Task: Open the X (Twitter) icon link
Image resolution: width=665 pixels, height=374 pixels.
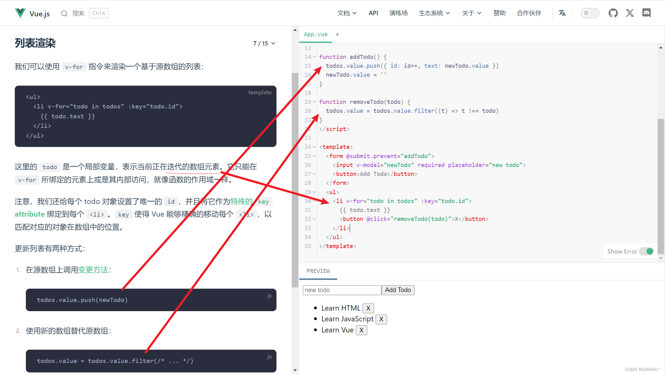Action: (x=630, y=13)
